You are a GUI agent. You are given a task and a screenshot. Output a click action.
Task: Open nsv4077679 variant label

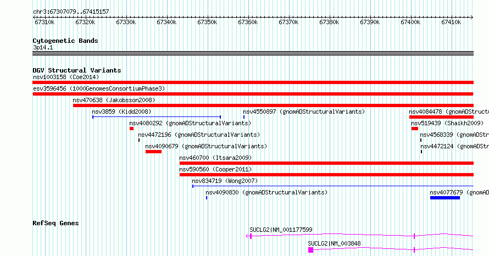tap(459, 192)
